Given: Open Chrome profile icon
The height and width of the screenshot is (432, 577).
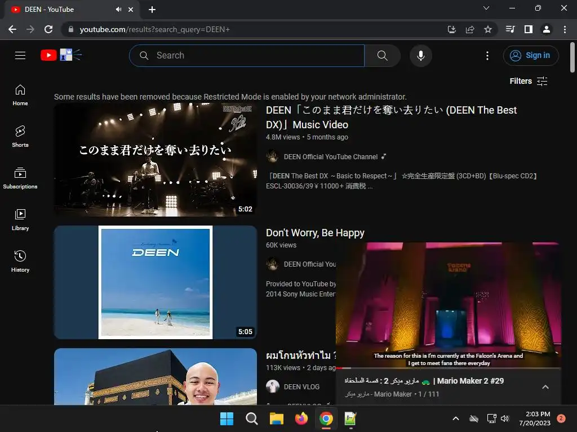Looking at the screenshot, I should 547,29.
